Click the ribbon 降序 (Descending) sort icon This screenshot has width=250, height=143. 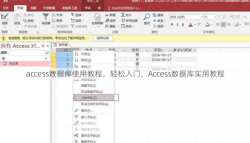click(x=54, y=21)
